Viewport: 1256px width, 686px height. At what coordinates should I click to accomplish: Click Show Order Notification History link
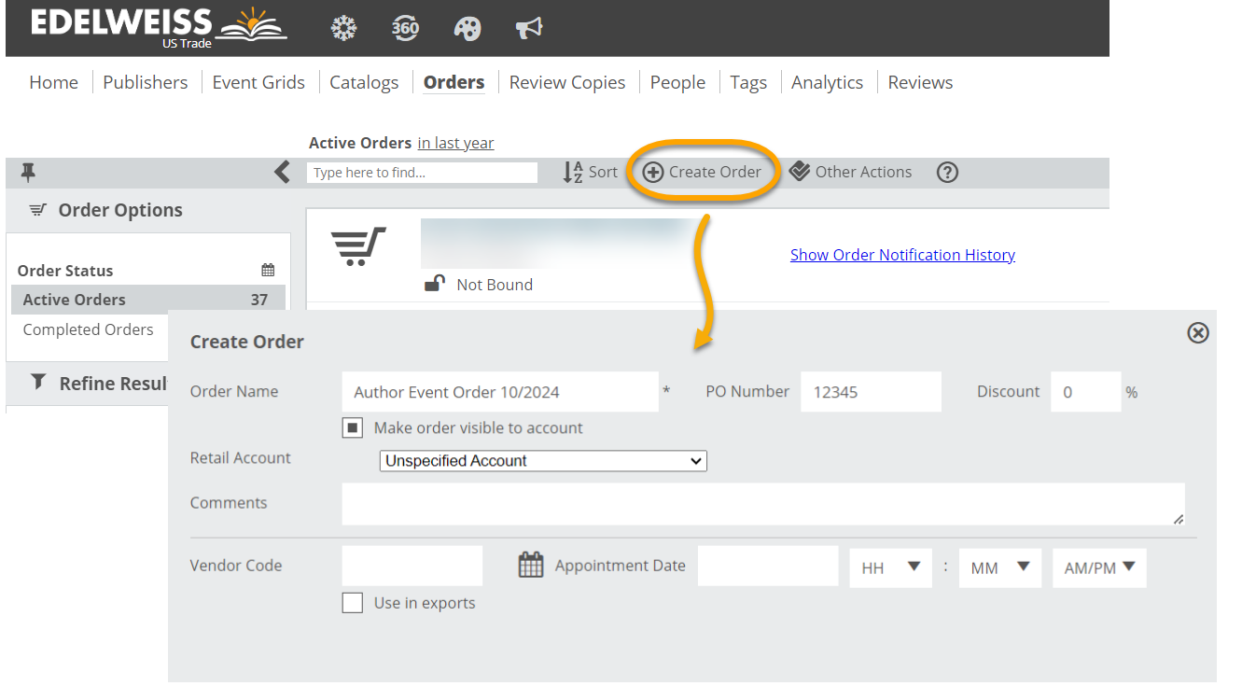point(902,255)
